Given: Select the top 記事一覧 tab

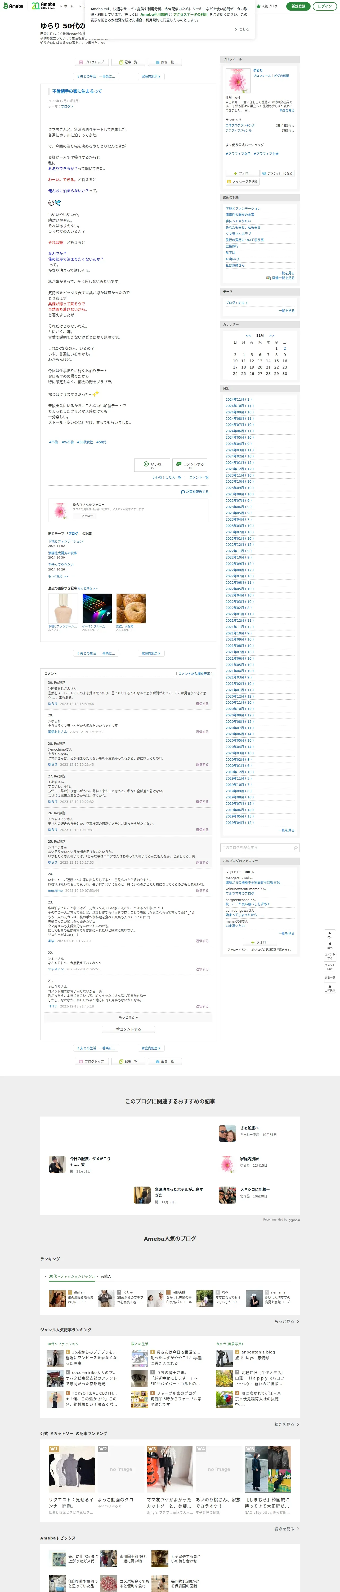Looking at the screenshot, I should 128,62.
